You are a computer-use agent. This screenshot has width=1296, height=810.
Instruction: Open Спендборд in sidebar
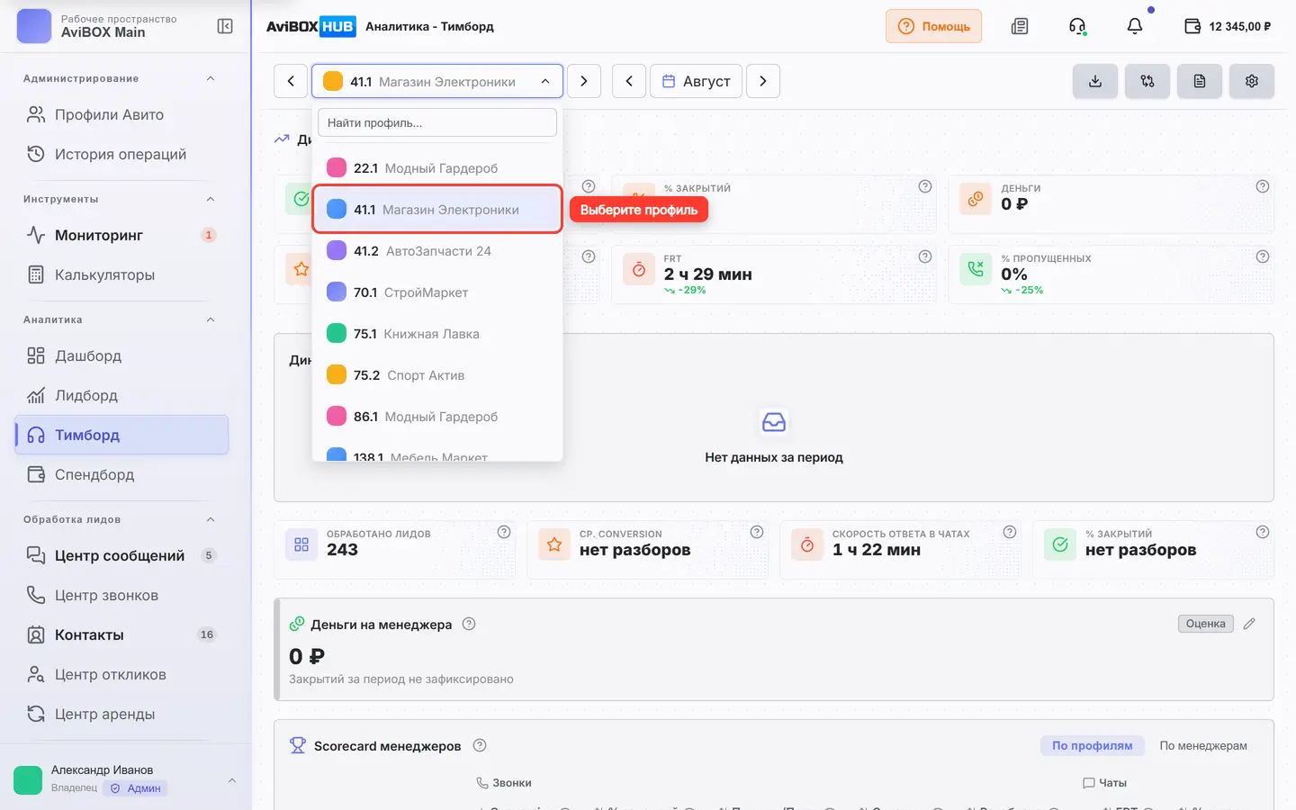(121, 474)
